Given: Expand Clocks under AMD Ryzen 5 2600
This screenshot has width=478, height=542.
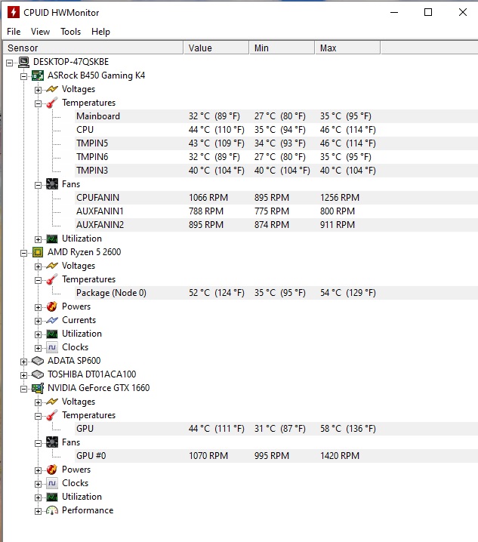Looking at the screenshot, I should pyautogui.click(x=38, y=347).
